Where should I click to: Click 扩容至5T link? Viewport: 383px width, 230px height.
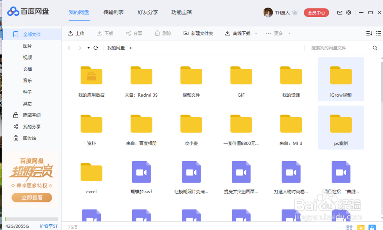coord(49,226)
